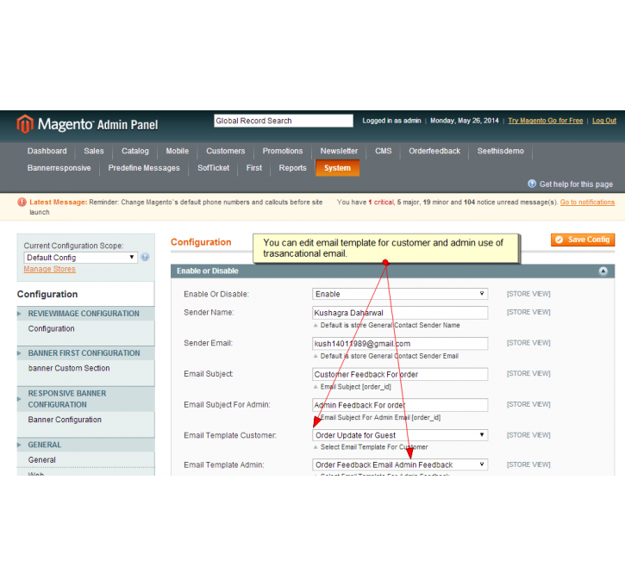Click the orange Configuration page heading

point(201,242)
